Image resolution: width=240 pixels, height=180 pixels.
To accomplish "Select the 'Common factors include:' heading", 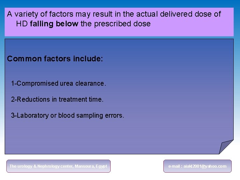I will coord(55,59).
